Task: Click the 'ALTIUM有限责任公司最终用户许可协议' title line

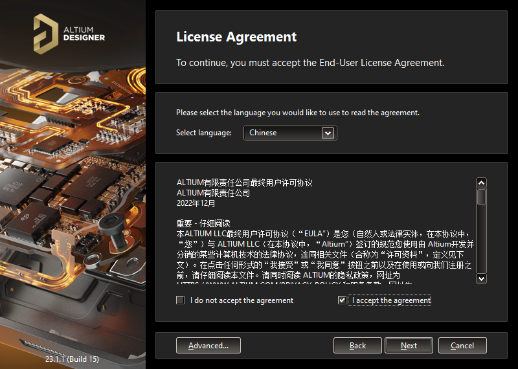Action: coord(245,183)
